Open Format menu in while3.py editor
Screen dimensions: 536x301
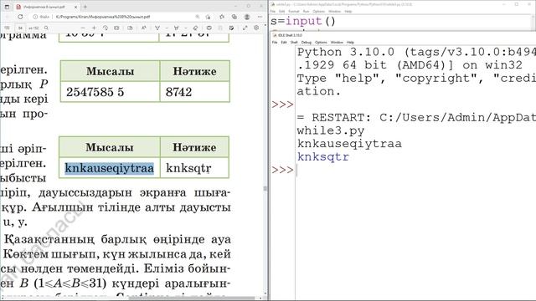[x=294, y=11]
